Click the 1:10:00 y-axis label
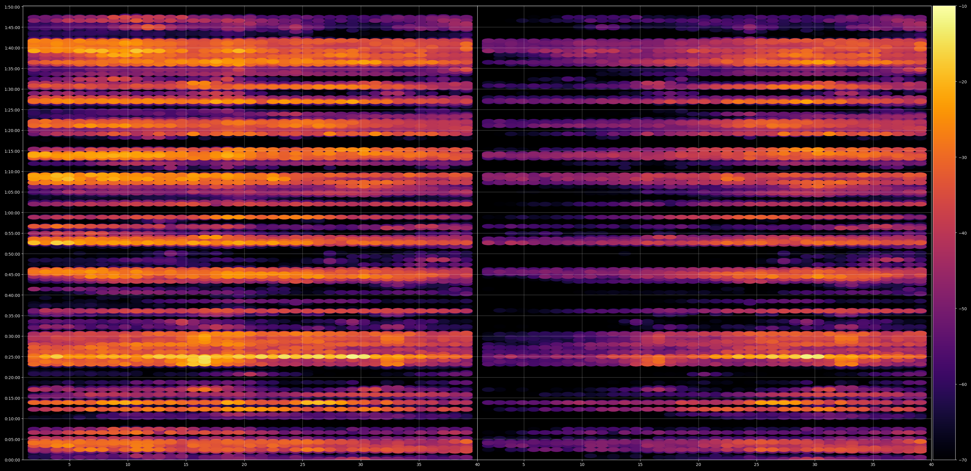The width and height of the screenshot is (971, 471). click(x=12, y=171)
